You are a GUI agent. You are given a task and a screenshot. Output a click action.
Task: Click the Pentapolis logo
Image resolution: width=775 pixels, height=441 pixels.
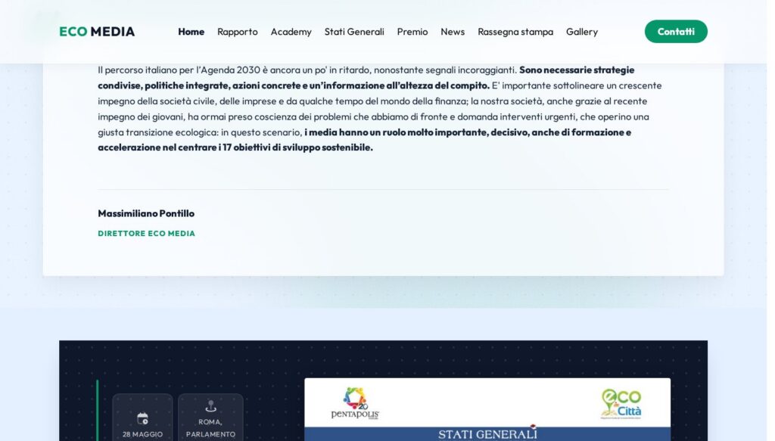coord(355,403)
